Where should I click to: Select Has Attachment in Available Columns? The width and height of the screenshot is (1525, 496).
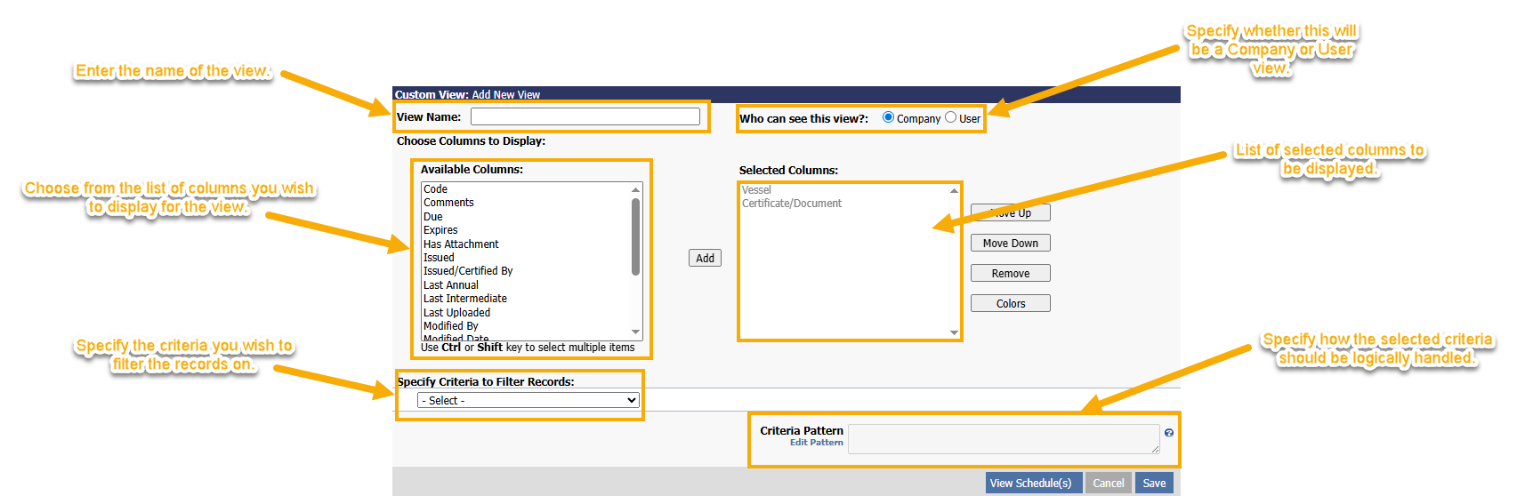(x=461, y=244)
